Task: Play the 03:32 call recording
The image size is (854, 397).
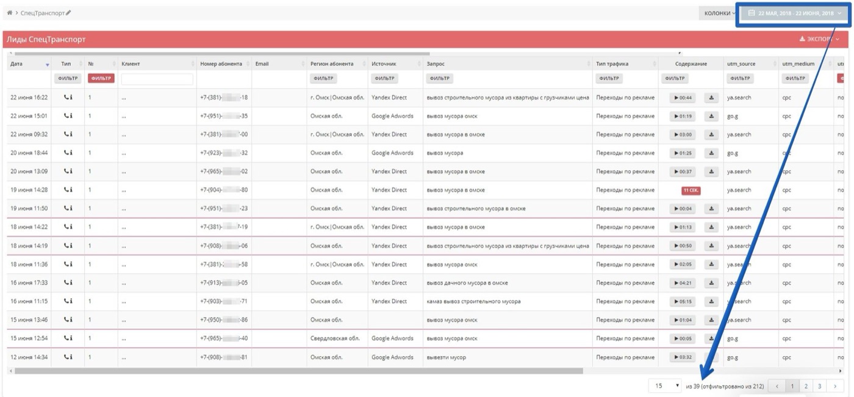Action: tap(683, 357)
